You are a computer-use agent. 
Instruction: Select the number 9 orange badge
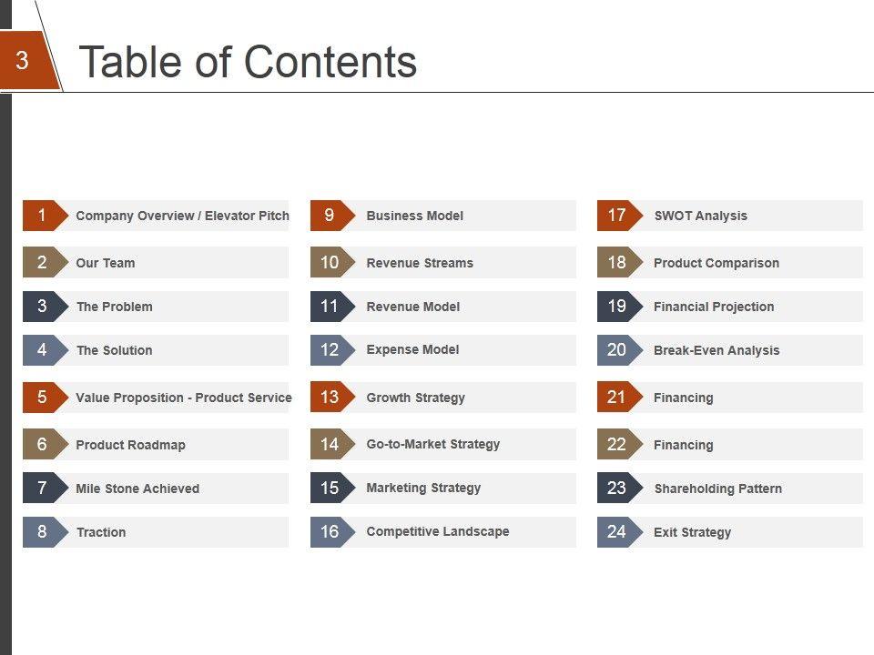tap(330, 216)
